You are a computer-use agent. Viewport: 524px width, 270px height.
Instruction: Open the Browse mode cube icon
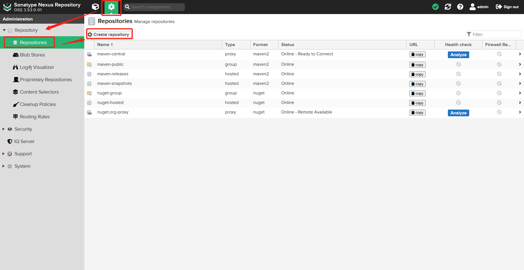pyautogui.click(x=95, y=7)
